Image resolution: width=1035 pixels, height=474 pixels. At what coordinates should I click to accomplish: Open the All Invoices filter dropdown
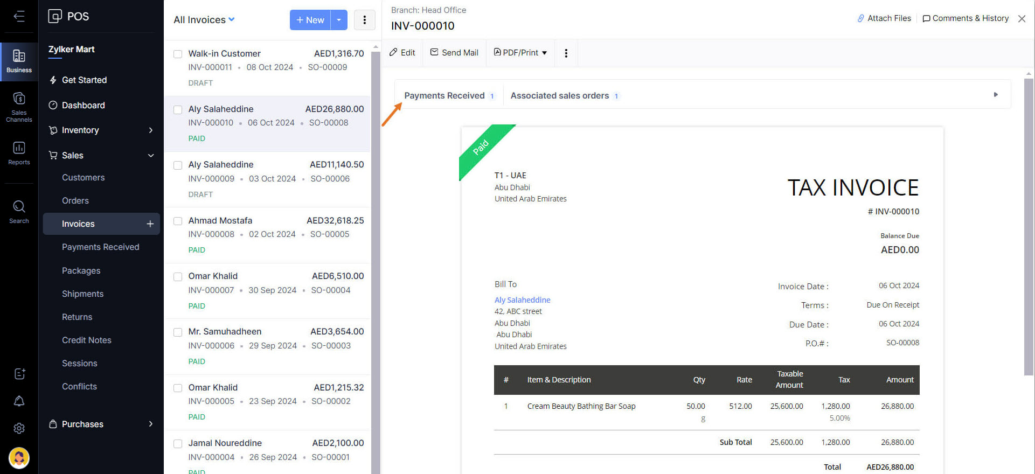click(204, 20)
